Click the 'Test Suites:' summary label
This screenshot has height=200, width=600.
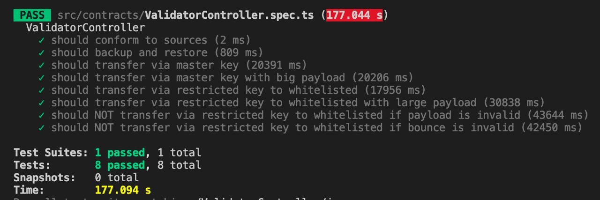(x=51, y=153)
